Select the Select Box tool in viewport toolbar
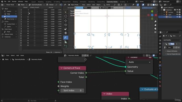The width and height of the screenshot is (182, 102). [66, 12]
